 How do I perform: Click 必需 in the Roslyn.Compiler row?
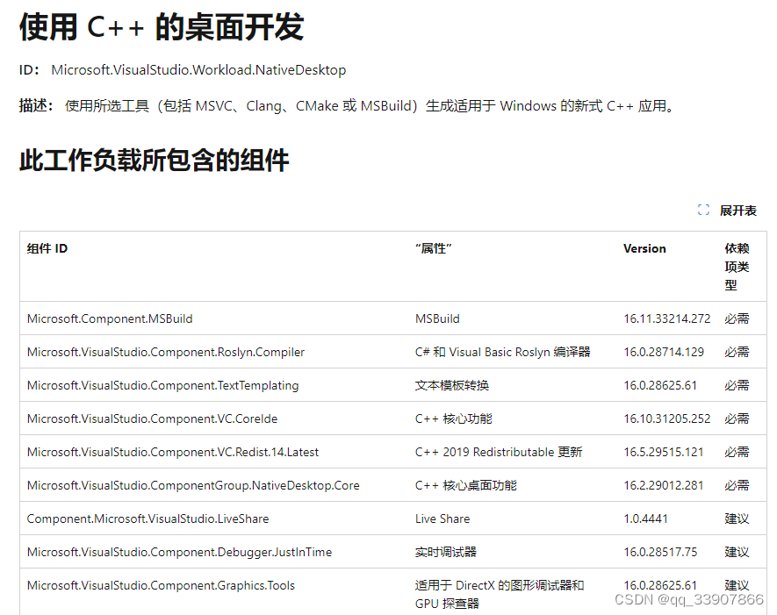[737, 352]
